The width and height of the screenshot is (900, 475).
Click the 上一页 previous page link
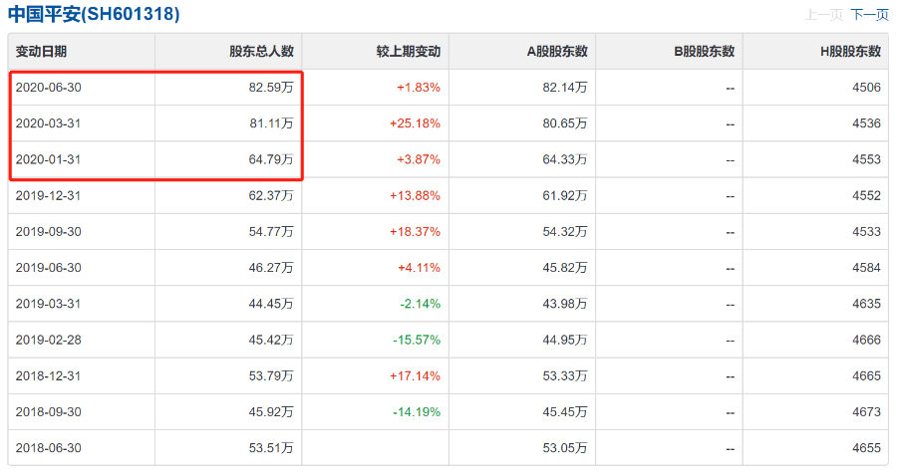(823, 14)
